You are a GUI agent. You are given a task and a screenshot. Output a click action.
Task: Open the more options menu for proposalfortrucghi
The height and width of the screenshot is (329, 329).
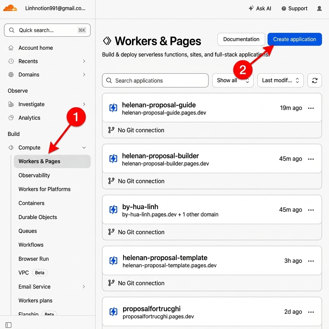(x=311, y=312)
